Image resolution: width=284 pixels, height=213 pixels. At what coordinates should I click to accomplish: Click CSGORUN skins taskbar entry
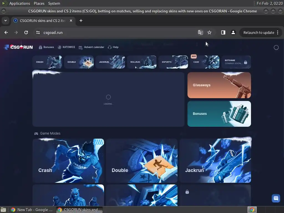click(79, 210)
